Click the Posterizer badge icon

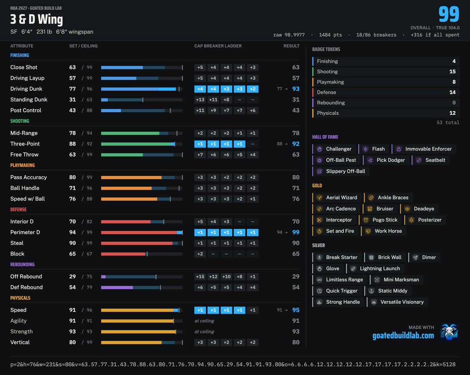coord(411,220)
